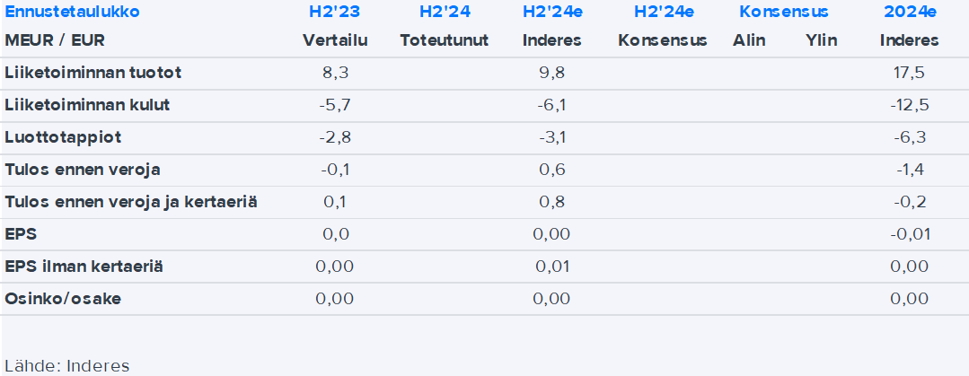Click the -12,5 operating costs value

[x=909, y=105]
